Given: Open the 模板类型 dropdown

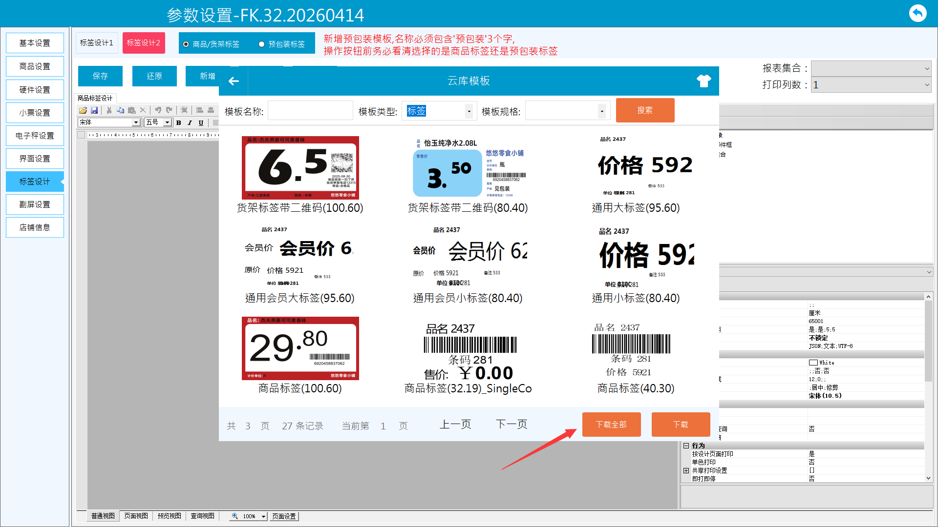Looking at the screenshot, I should click(x=469, y=111).
